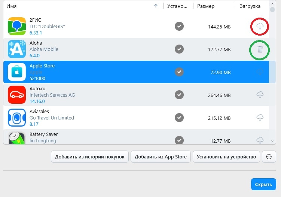Click size 215.12 MB
Screen dimensions: 281x197
(x=219, y=118)
